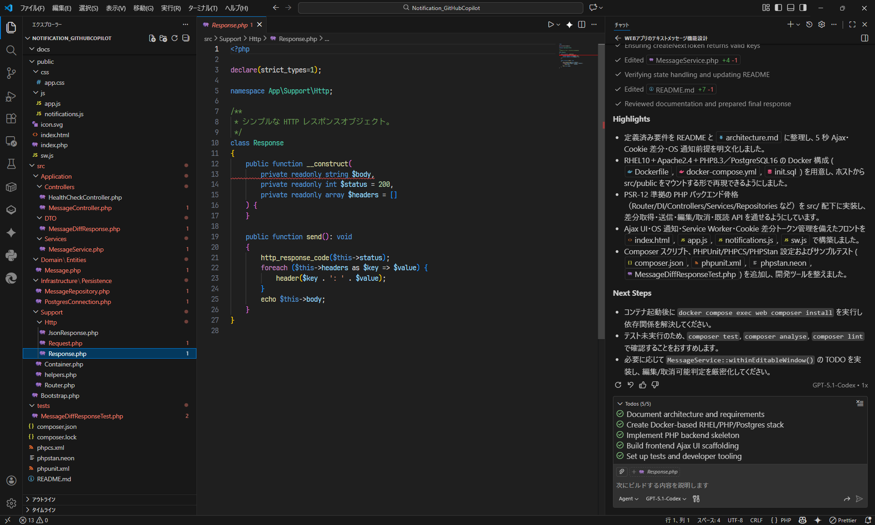
Task: Open the GPT-5.1-Codex model dropdown
Action: [x=665, y=499]
